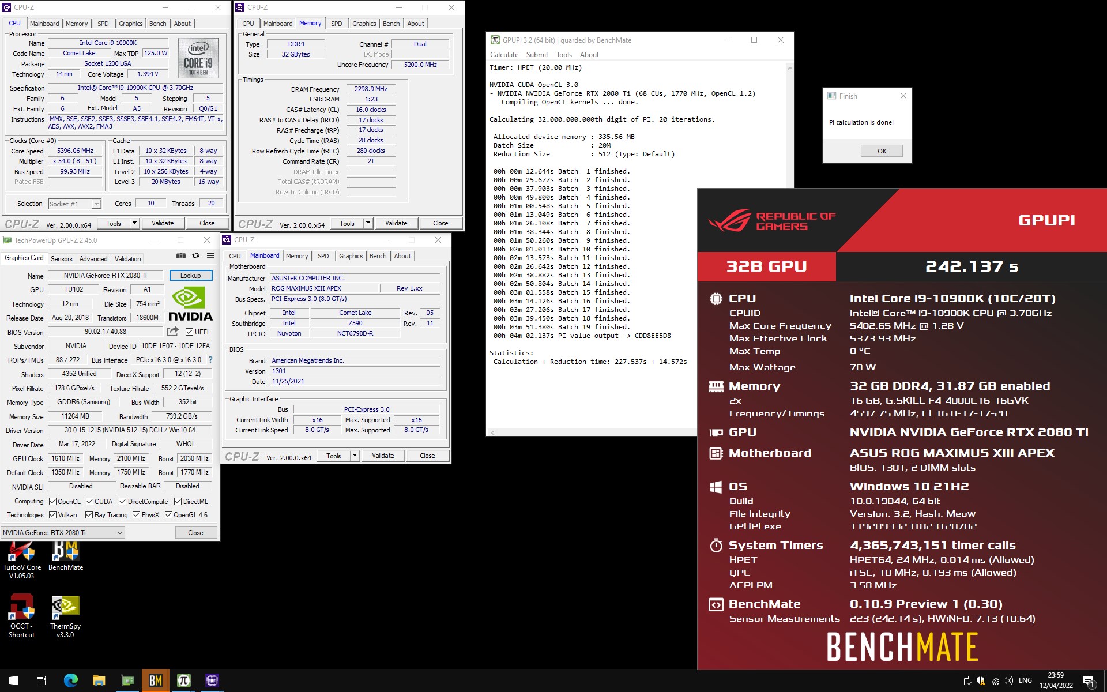Open File Explorer from taskbar

(x=99, y=680)
